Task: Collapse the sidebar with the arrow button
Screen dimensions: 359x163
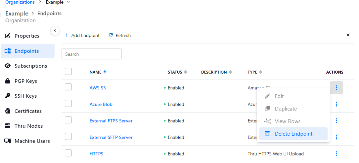Action: pyautogui.click(x=55, y=31)
